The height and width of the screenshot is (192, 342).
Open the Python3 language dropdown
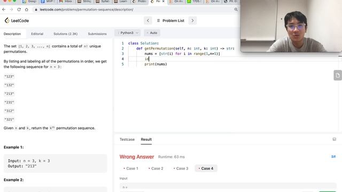128,33
